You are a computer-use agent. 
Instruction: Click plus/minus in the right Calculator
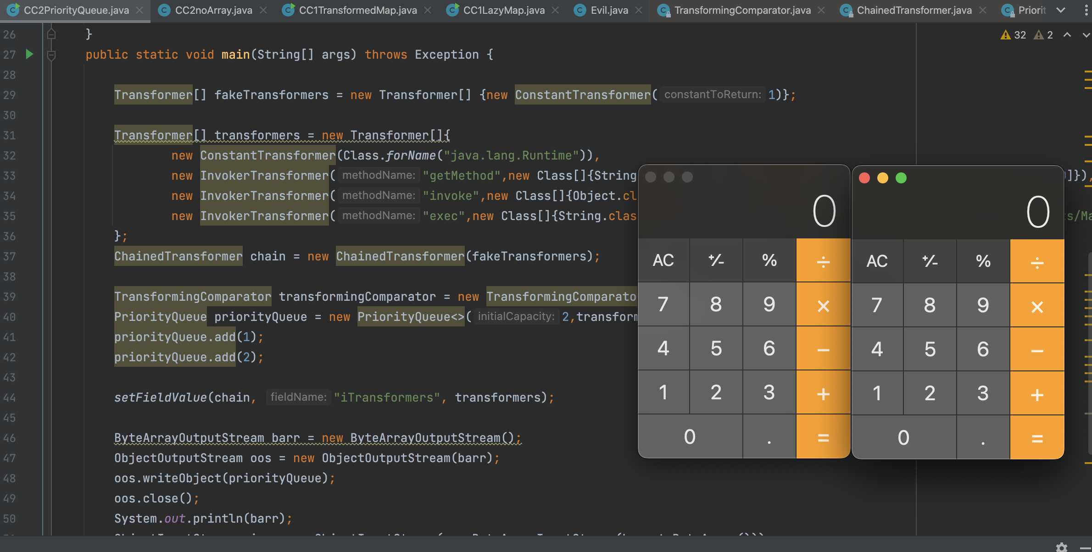930,261
